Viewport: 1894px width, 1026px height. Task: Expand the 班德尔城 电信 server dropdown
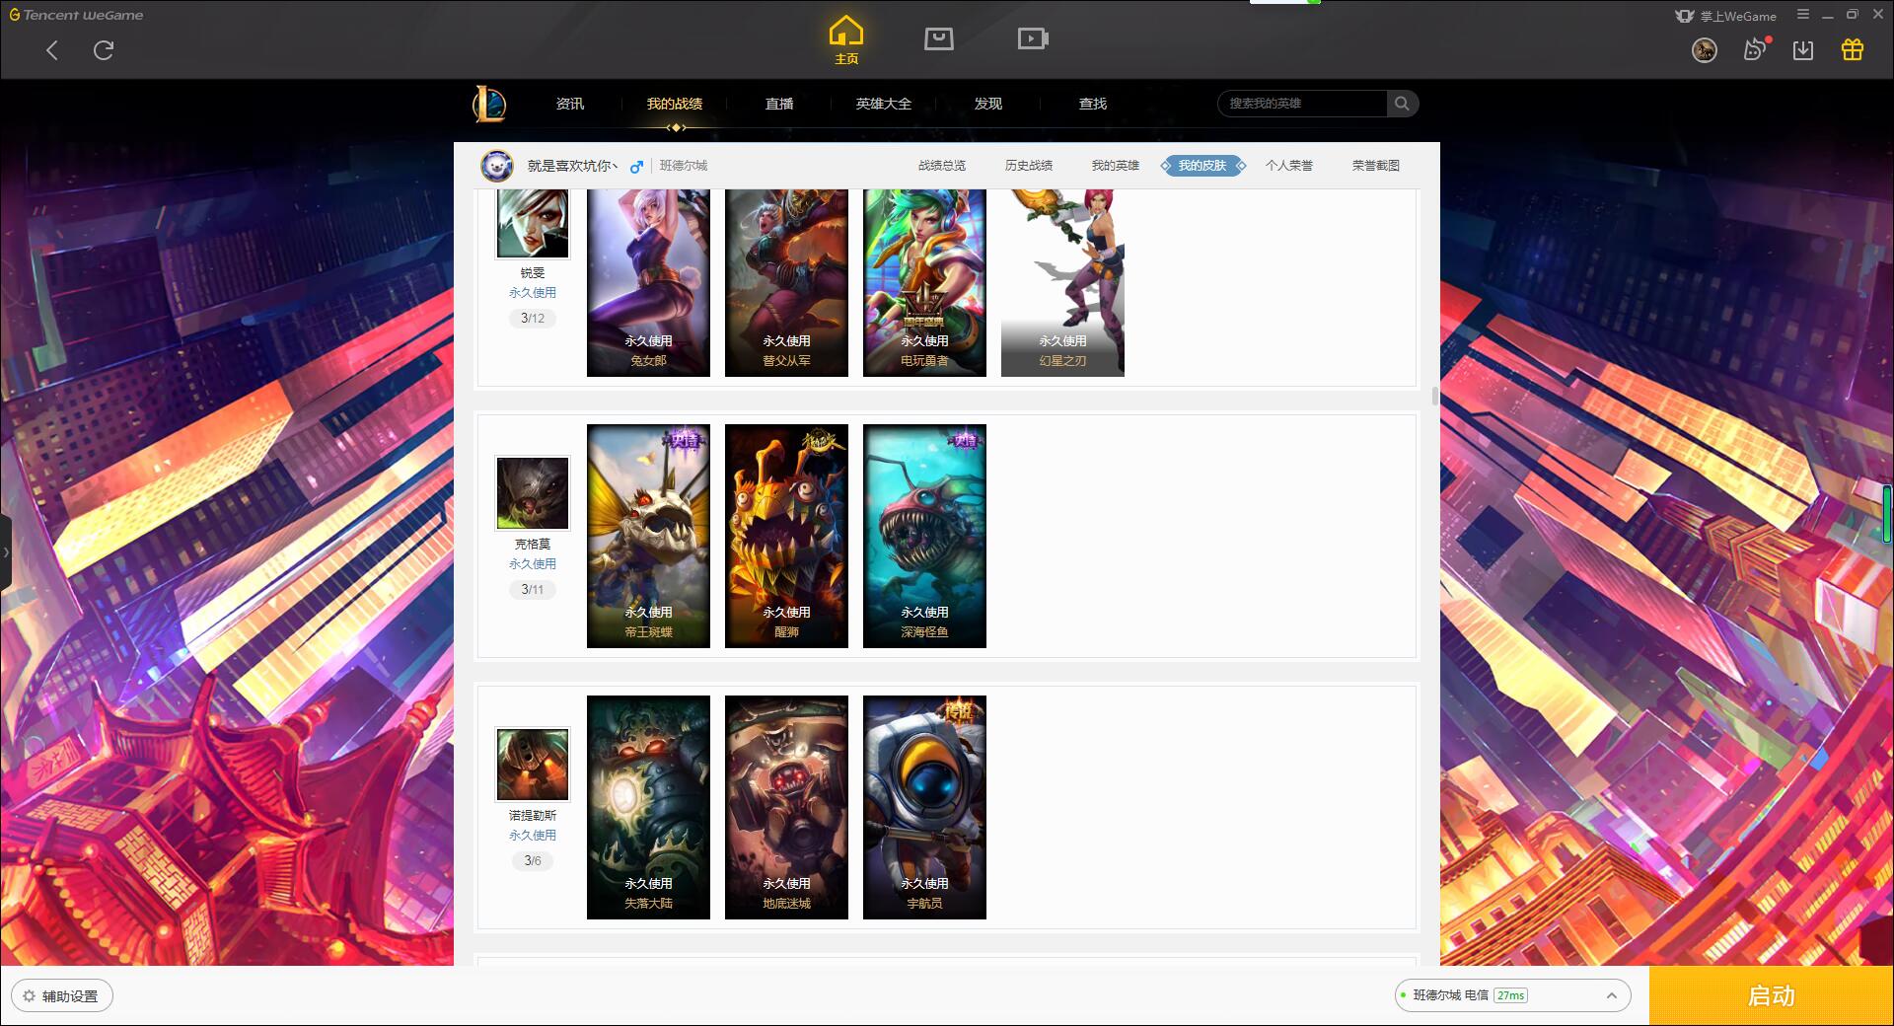coord(1511,995)
